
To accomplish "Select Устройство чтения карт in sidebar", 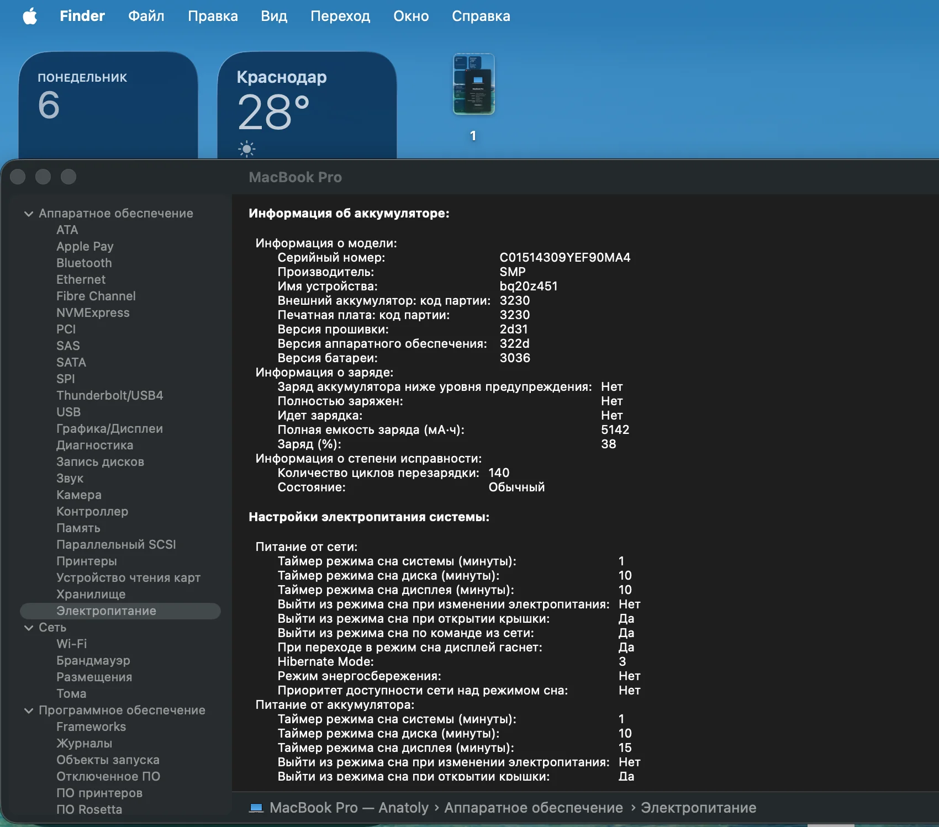I will (x=128, y=578).
